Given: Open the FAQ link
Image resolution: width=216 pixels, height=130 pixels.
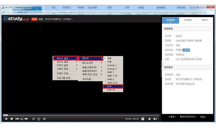Looking at the screenshot, I should coord(203,117).
